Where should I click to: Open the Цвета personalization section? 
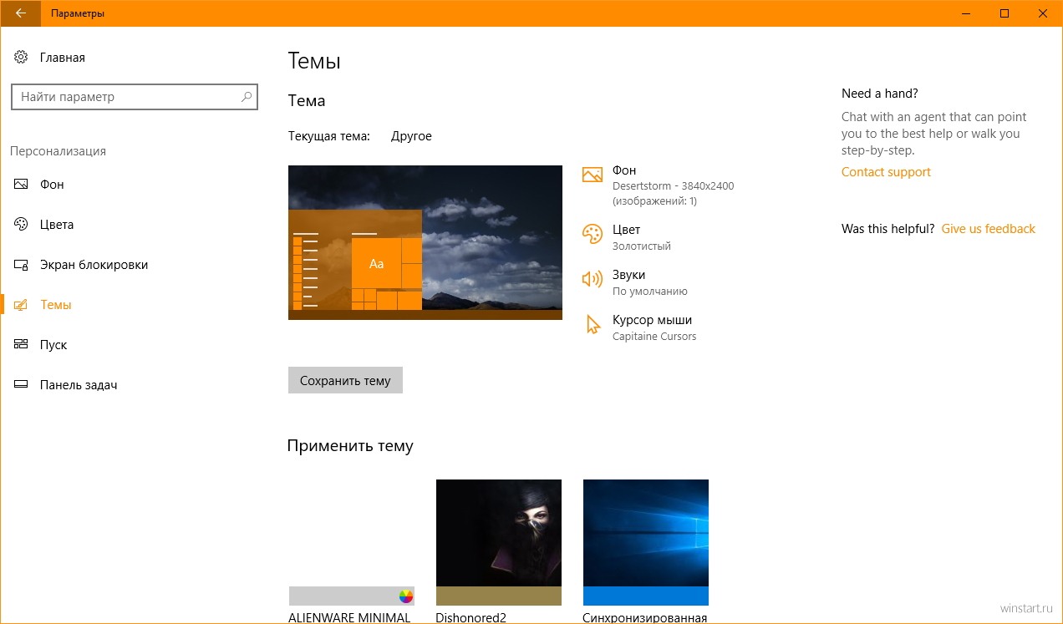(x=57, y=225)
